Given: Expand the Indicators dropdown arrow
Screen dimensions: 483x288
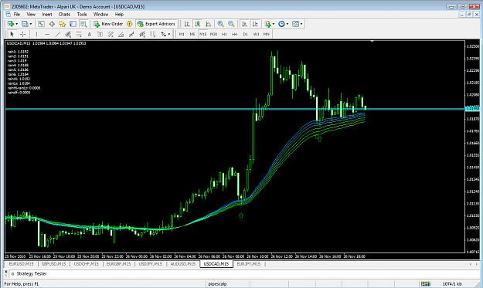Looking at the screenshot, I should tap(274, 24).
